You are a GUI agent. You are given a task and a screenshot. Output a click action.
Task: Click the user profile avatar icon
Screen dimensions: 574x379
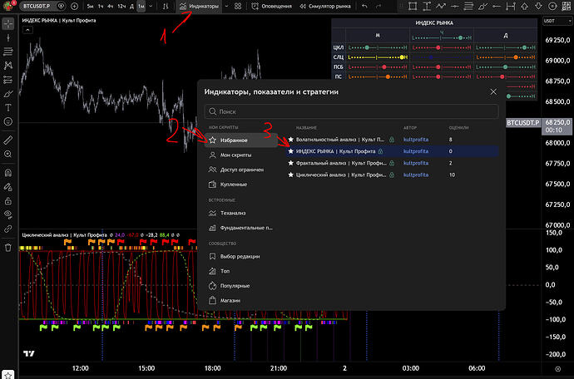pyautogui.click(x=8, y=6)
